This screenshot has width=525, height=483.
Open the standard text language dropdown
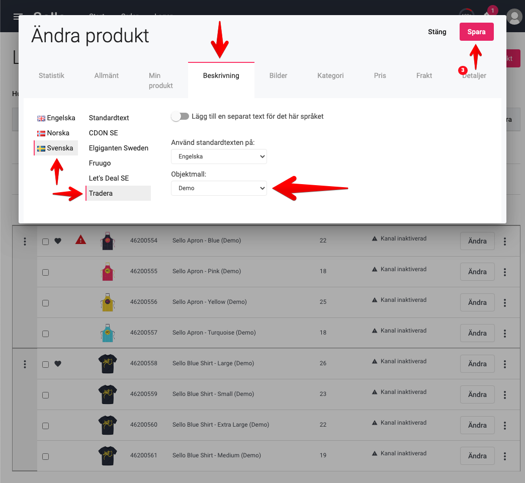(219, 156)
